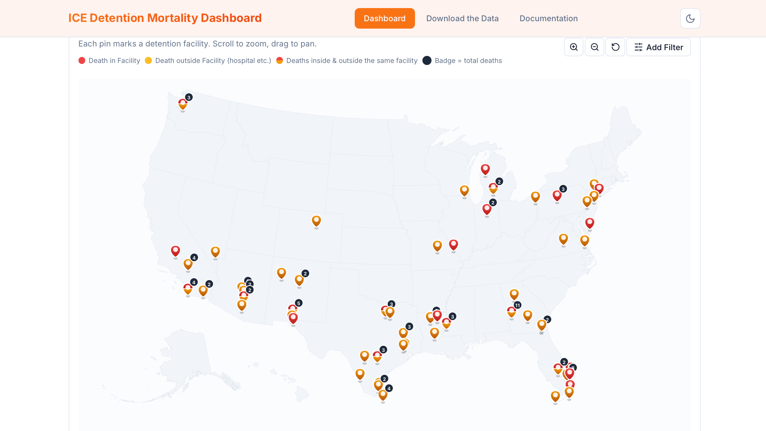The image size is (766, 431).
Task: Open the Documentation page
Action: coord(548,19)
